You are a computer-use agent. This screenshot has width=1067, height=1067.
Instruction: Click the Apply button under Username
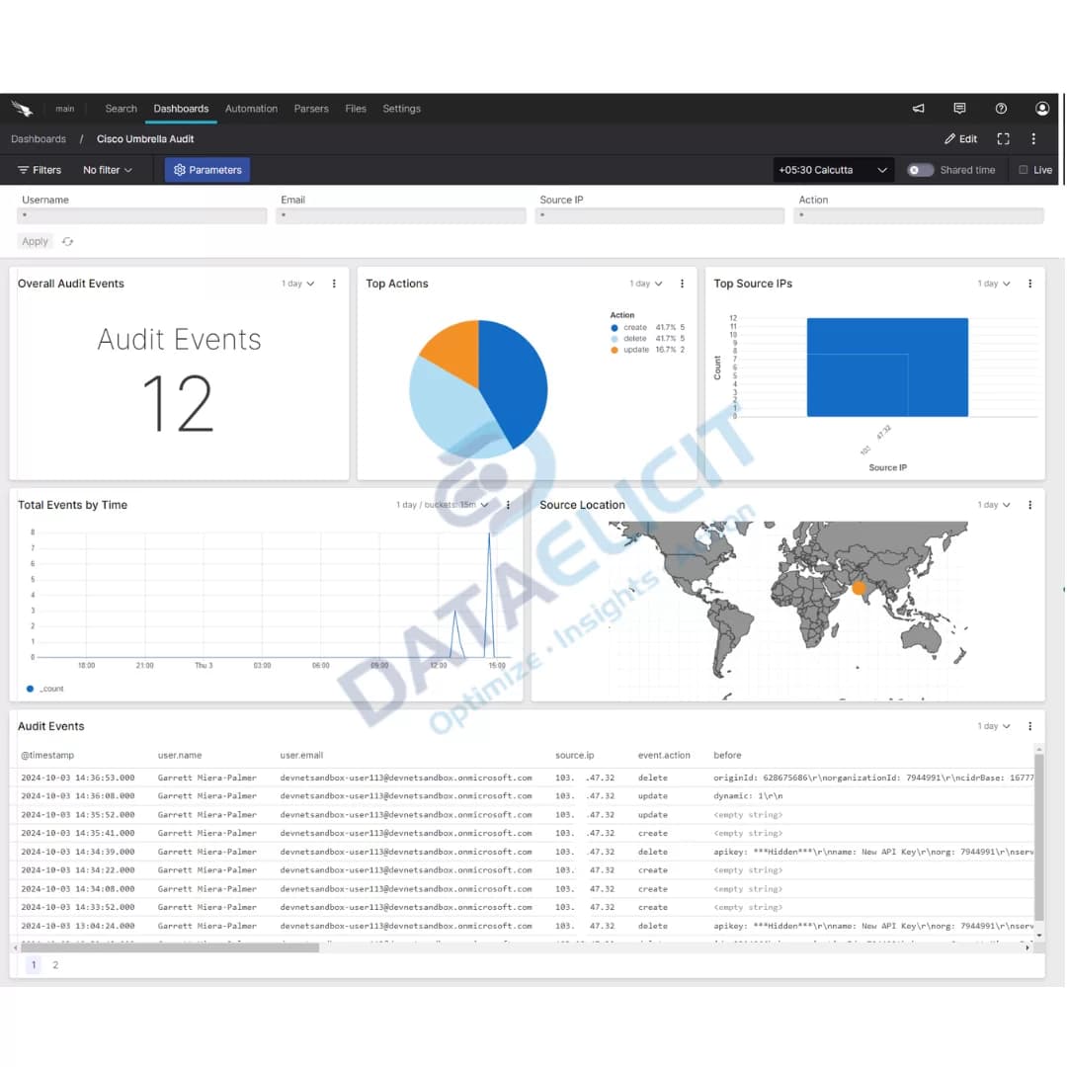click(35, 241)
